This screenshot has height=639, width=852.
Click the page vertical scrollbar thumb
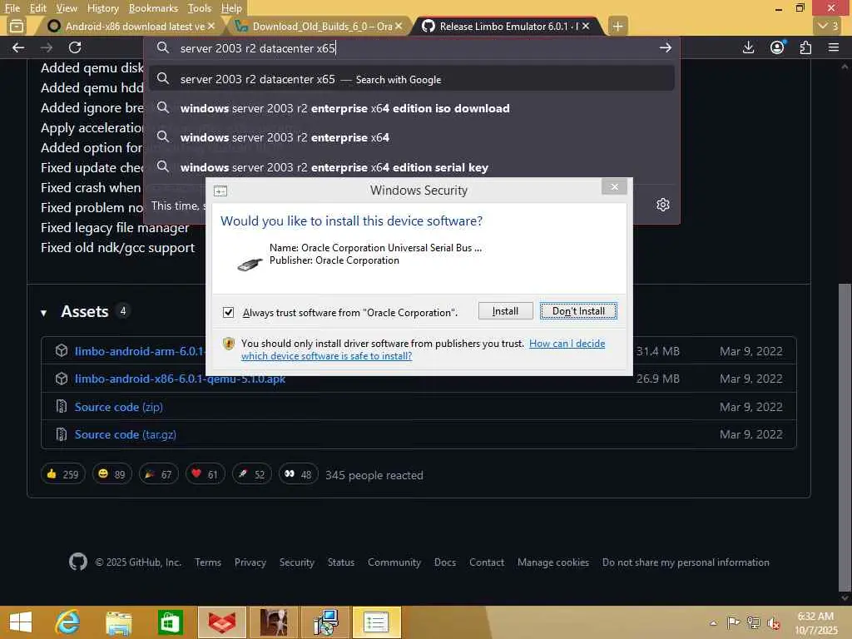845,438
